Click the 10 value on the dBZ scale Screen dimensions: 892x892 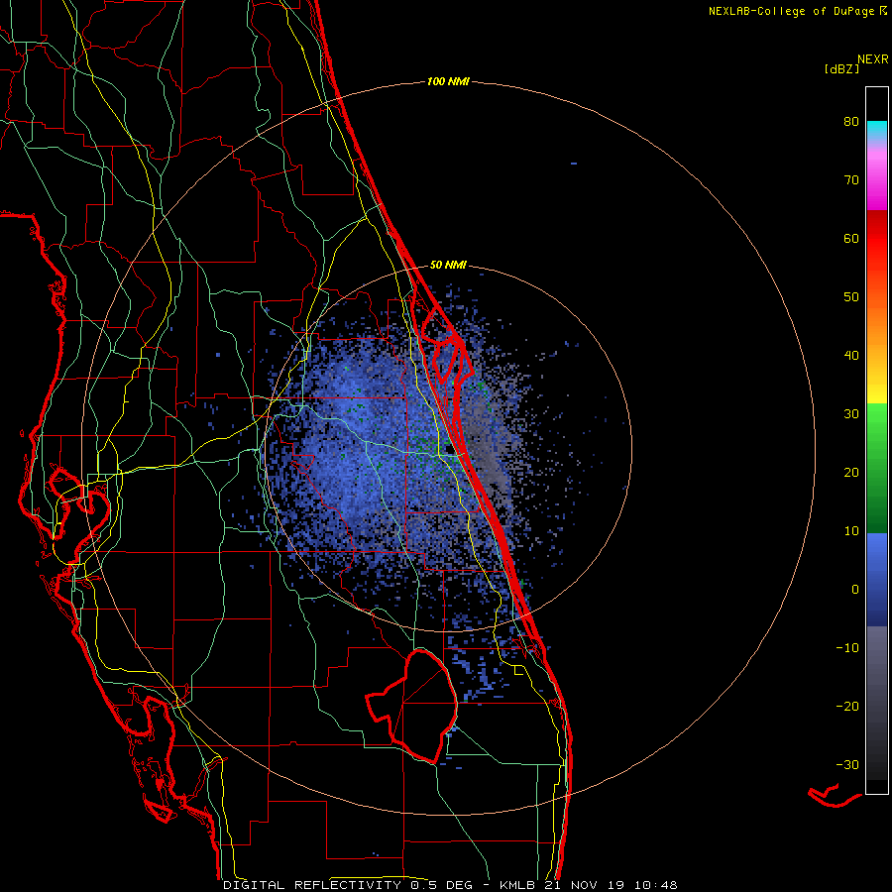(851, 531)
